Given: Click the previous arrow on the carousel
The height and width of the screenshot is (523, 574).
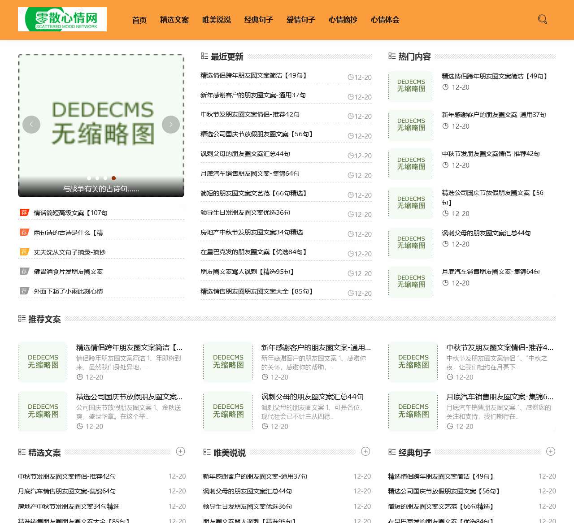Looking at the screenshot, I should point(31,125).
